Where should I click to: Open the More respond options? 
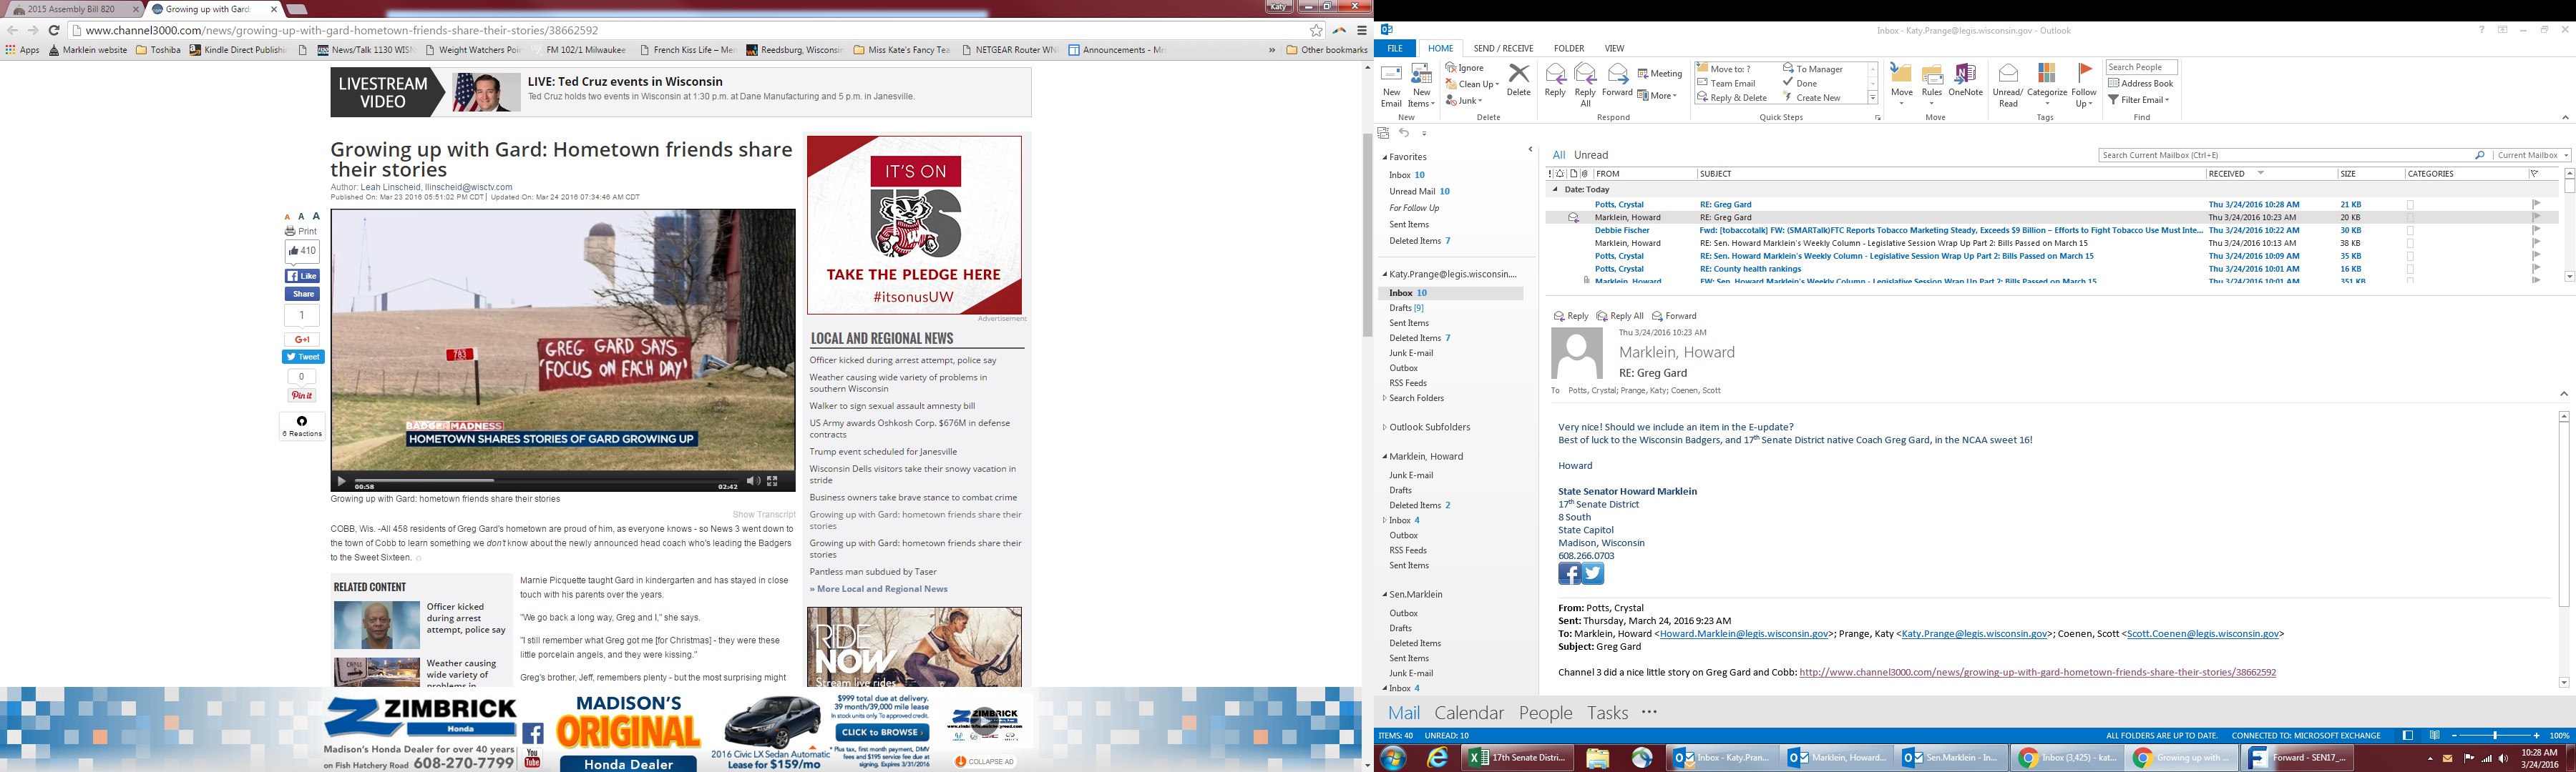click(x=1658, y=96)
